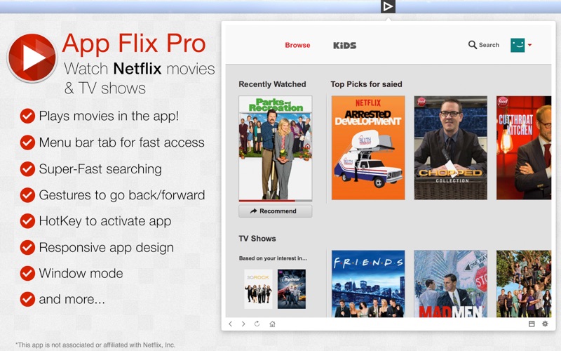Click the Recommend button
This screenshot has width=561, height=351.
click(x=275, y=211)
